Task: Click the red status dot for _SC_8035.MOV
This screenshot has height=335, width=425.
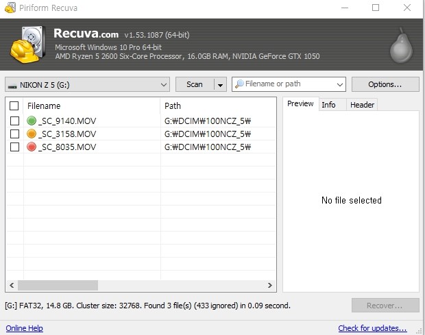Action: 32,147
